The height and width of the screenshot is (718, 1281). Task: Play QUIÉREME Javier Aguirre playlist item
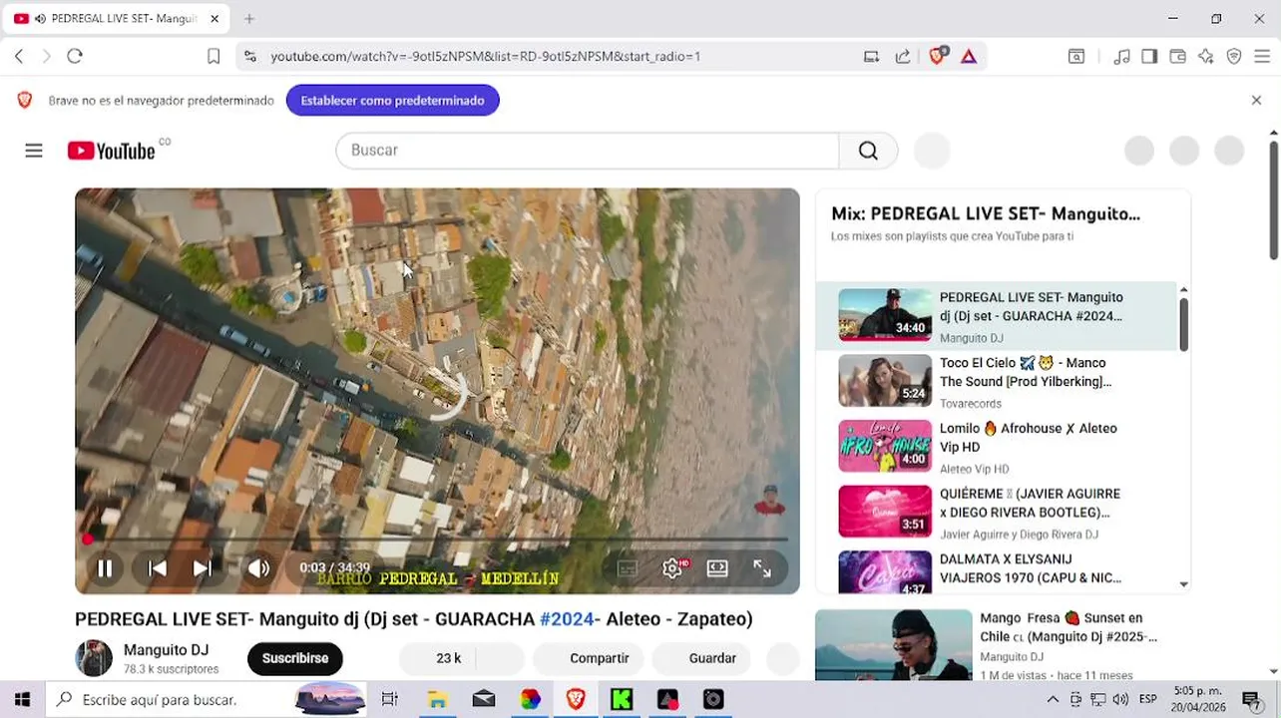click(997, 513)
